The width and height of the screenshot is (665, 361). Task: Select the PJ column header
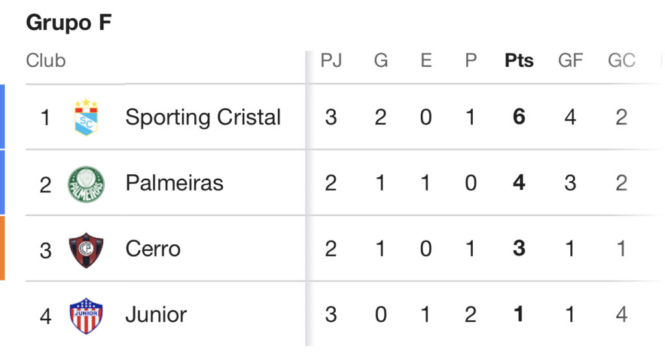click(331, 60)
